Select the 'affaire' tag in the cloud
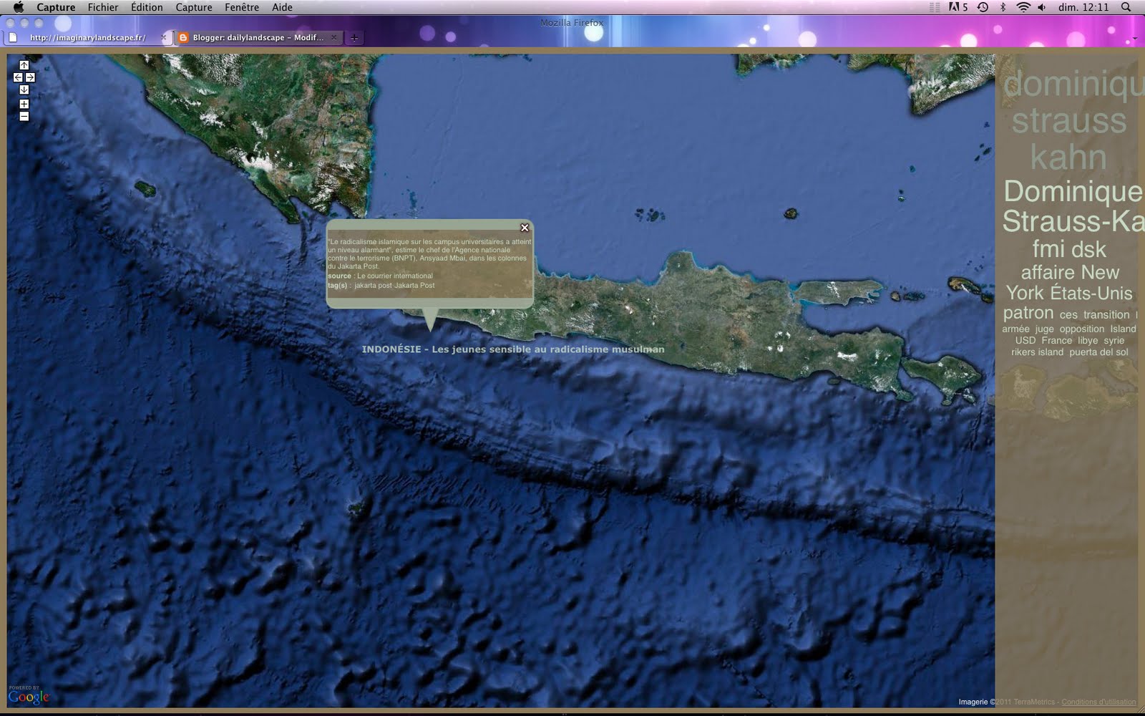Viewport: 1145px width, 716px height. coord(1049,272)
